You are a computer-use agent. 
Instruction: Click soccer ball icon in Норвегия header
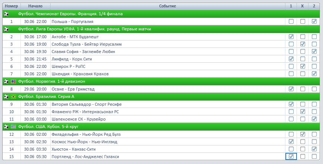coord(6,81)
